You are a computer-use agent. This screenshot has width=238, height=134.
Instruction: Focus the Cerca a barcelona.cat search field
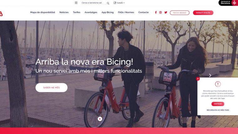coord(94,3)
